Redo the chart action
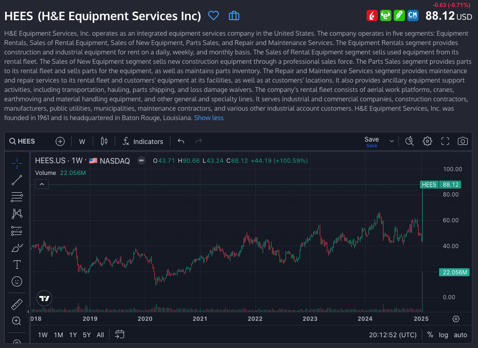This screenshot has height=348, width=478. [x=199, y=141]
